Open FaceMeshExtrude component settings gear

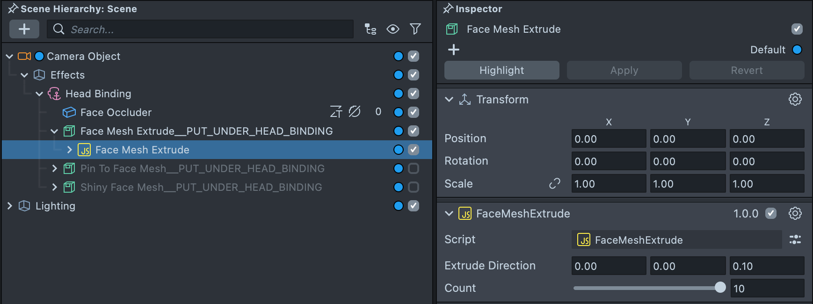pyautogui.click(x=795, y=213)
